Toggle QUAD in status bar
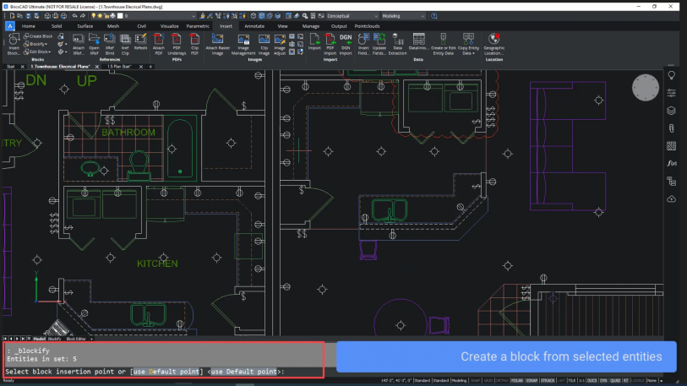The height and width of the screenshot is (386, 687). click(x=615, y=381)
